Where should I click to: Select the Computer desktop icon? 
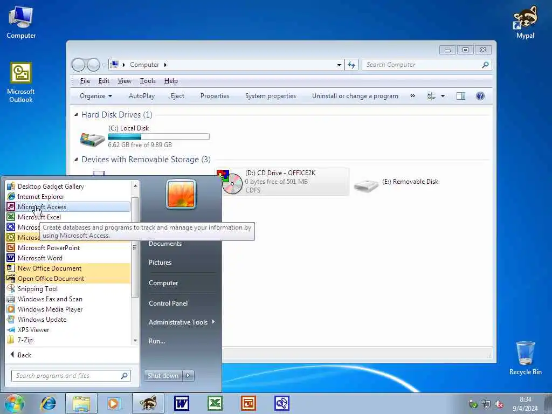click(x=21, y=23)
